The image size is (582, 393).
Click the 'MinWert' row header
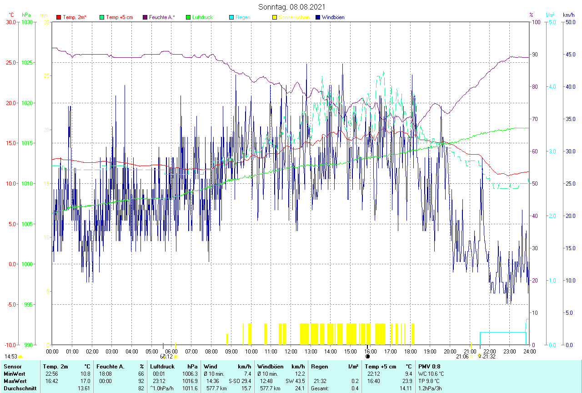pos(14,374)
